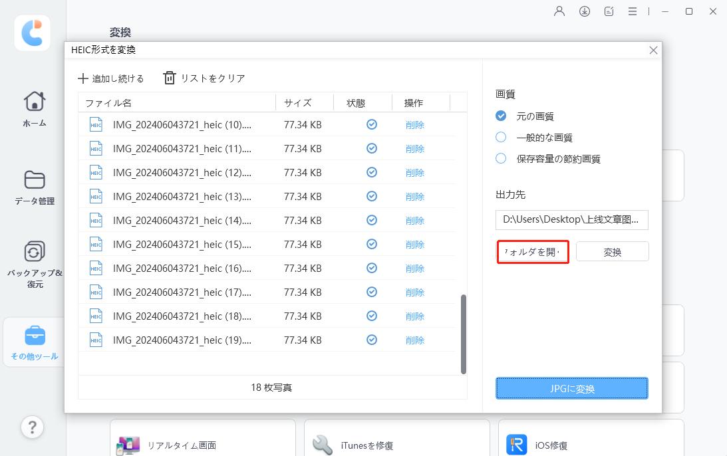Open the output destination path field
This screenshot has height=456, width=727.
pos(571,219)
